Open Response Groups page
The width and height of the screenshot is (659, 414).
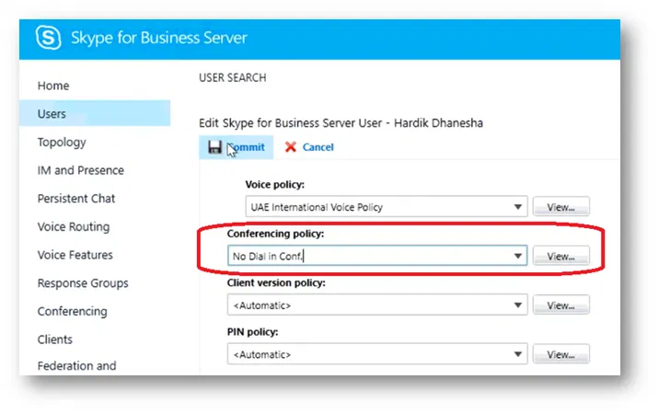83,283
